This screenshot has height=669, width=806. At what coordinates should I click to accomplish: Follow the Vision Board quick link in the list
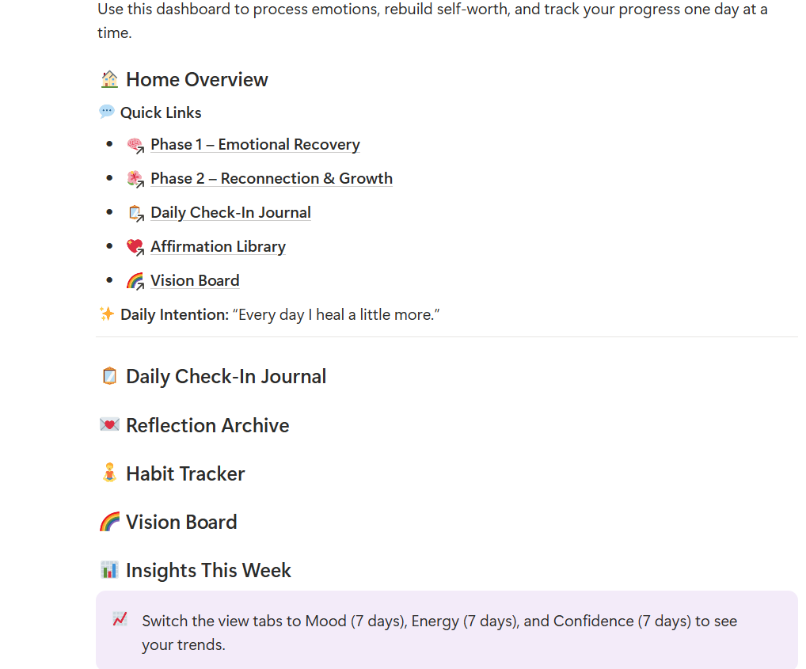[x=195, y=281]
